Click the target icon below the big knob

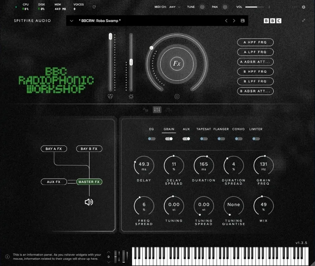pyautogui.click(x=177, y=97)
